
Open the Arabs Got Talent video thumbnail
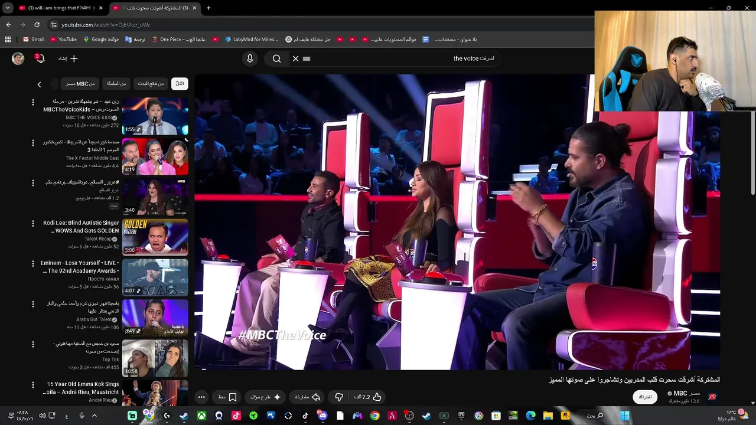point(155,318)
